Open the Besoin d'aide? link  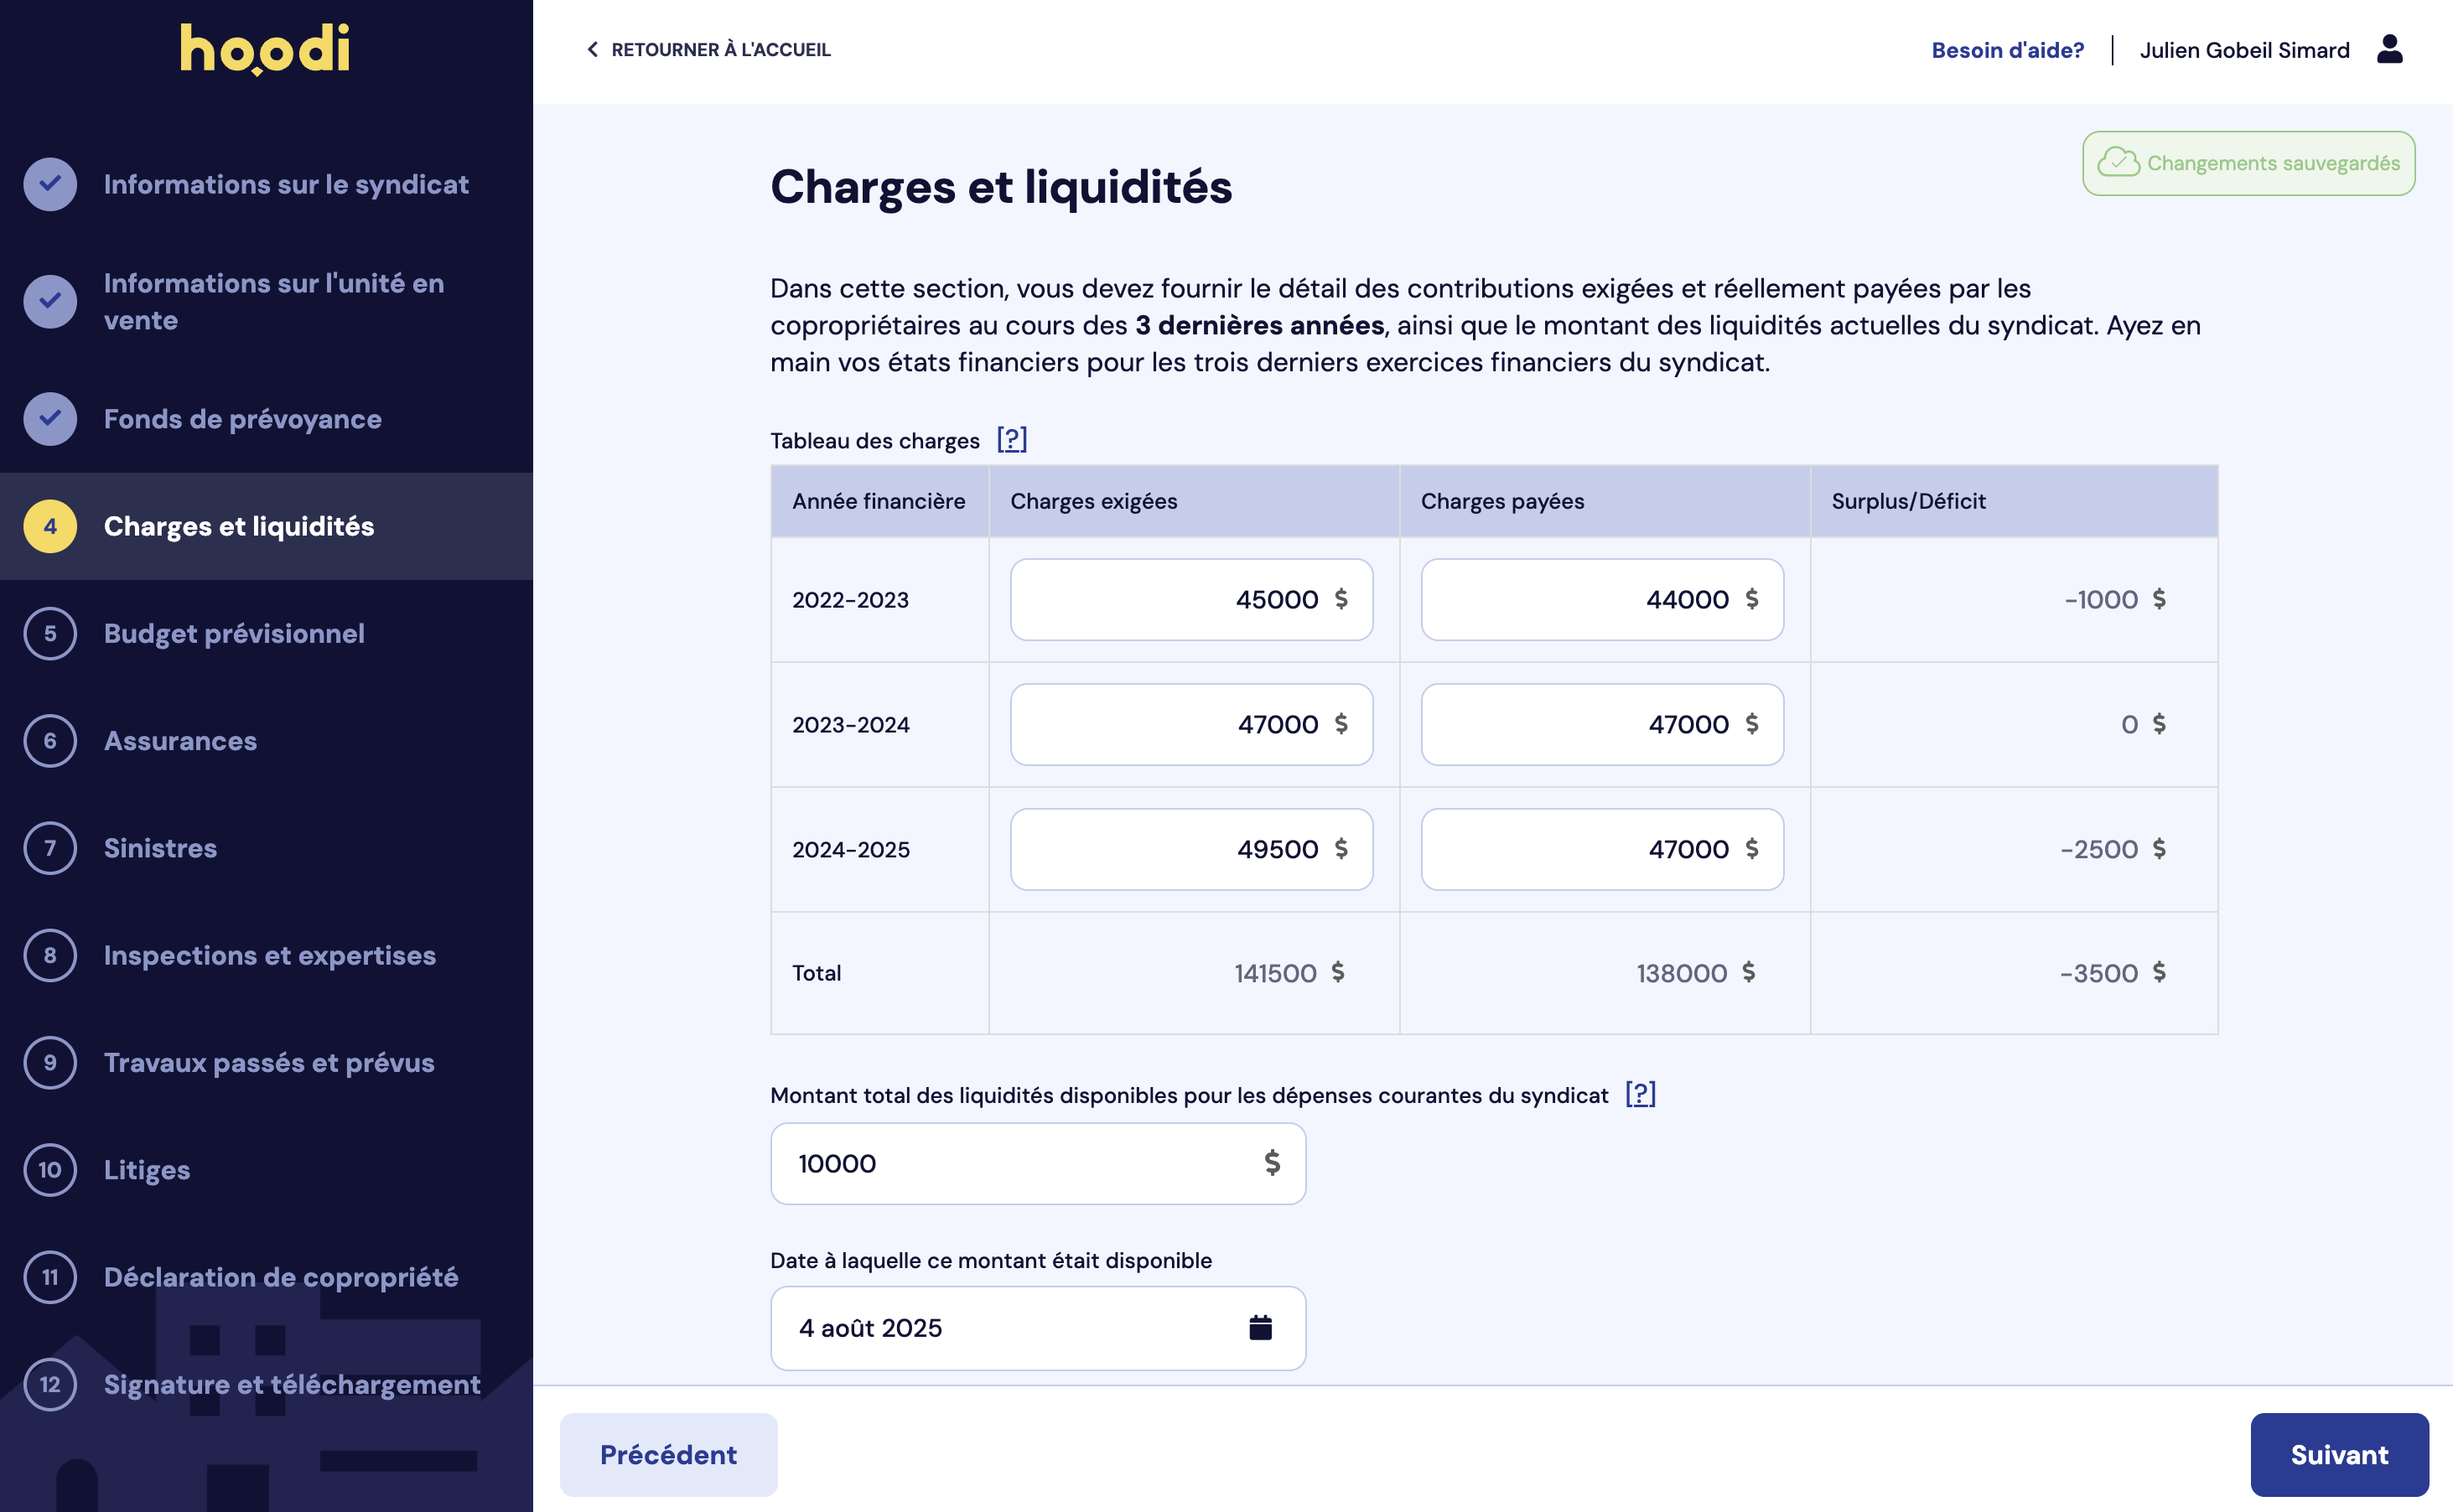pos(2007,49)
